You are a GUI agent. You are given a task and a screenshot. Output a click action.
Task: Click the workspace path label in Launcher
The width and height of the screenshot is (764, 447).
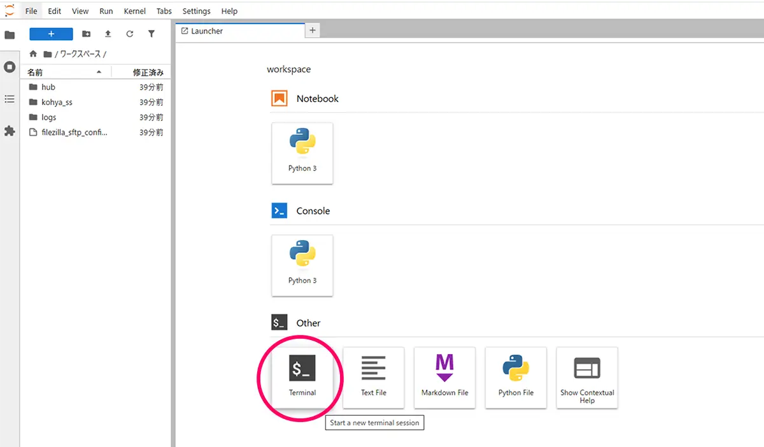point(288,69)
